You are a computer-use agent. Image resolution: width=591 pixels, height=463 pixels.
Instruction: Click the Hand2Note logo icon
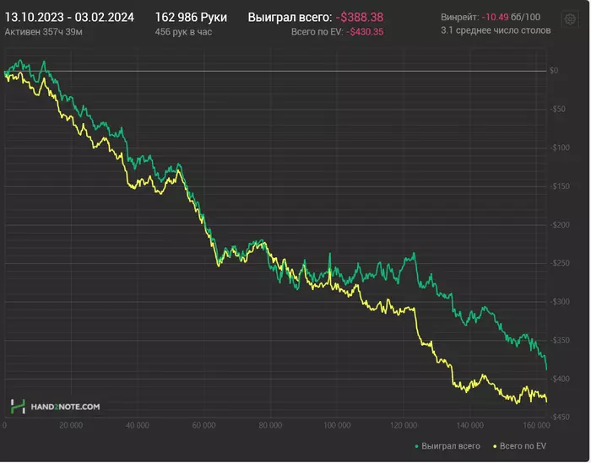point(17,406)
